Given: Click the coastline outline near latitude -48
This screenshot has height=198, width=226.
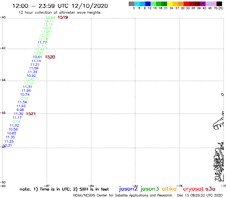Looking at the screenshot, I should click(219, 162).
